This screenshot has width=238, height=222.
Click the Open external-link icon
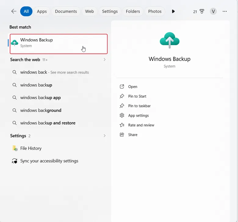pos(122,87)
